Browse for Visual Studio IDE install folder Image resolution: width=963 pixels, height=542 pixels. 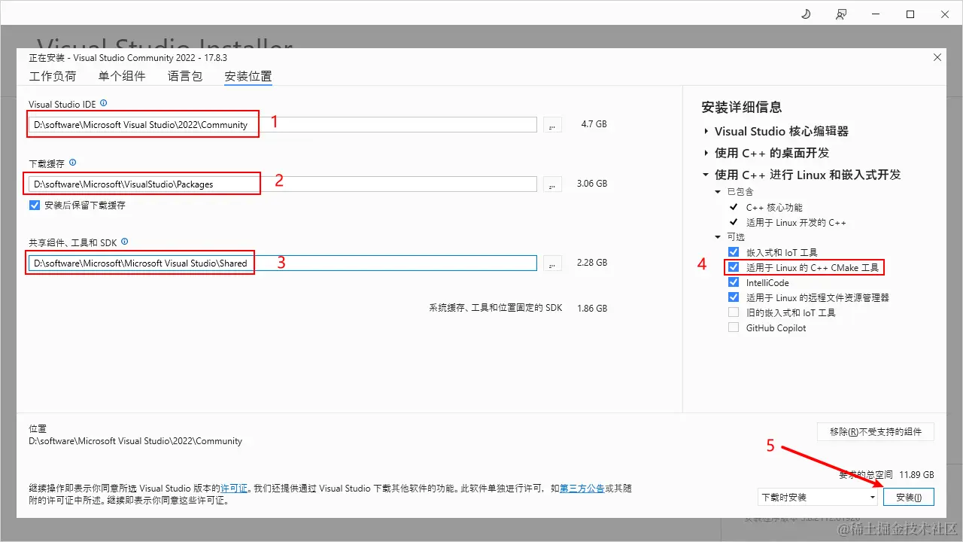click(x=552, y=125)
